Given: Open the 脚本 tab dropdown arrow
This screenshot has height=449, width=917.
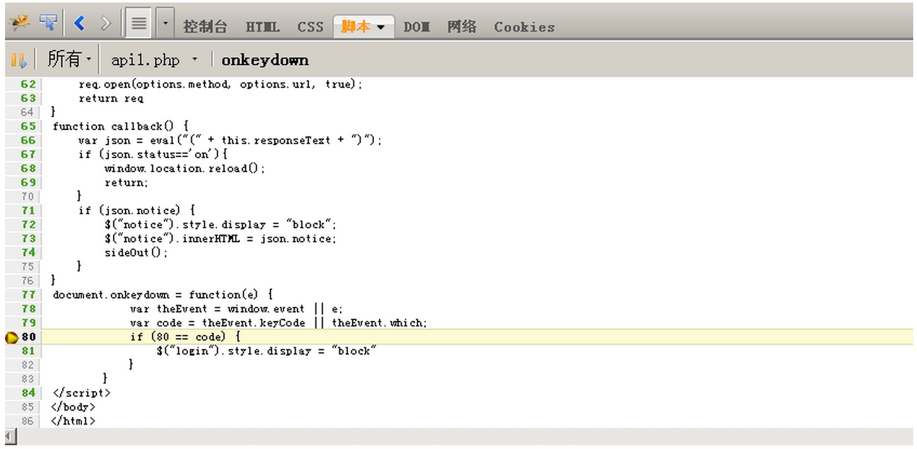Looking at the screenshot, I should pyautogui.click(x=381, y=28).
